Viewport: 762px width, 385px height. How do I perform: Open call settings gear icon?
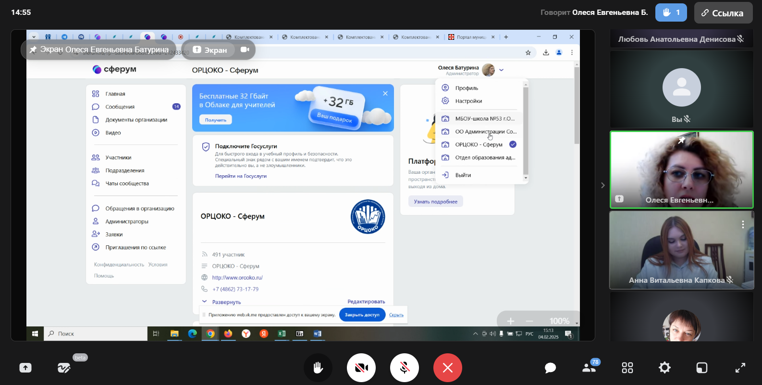(664, 368)
